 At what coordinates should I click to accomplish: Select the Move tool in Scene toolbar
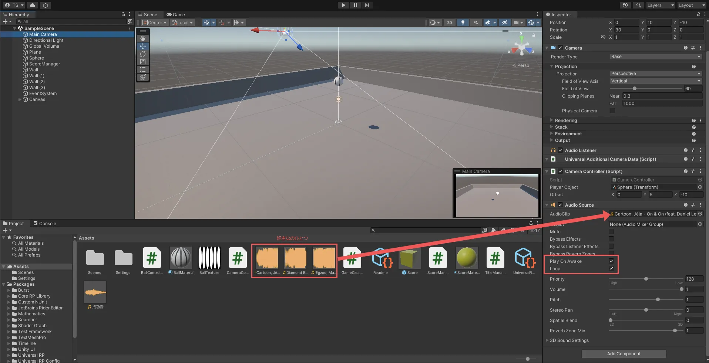coord(143,46)
